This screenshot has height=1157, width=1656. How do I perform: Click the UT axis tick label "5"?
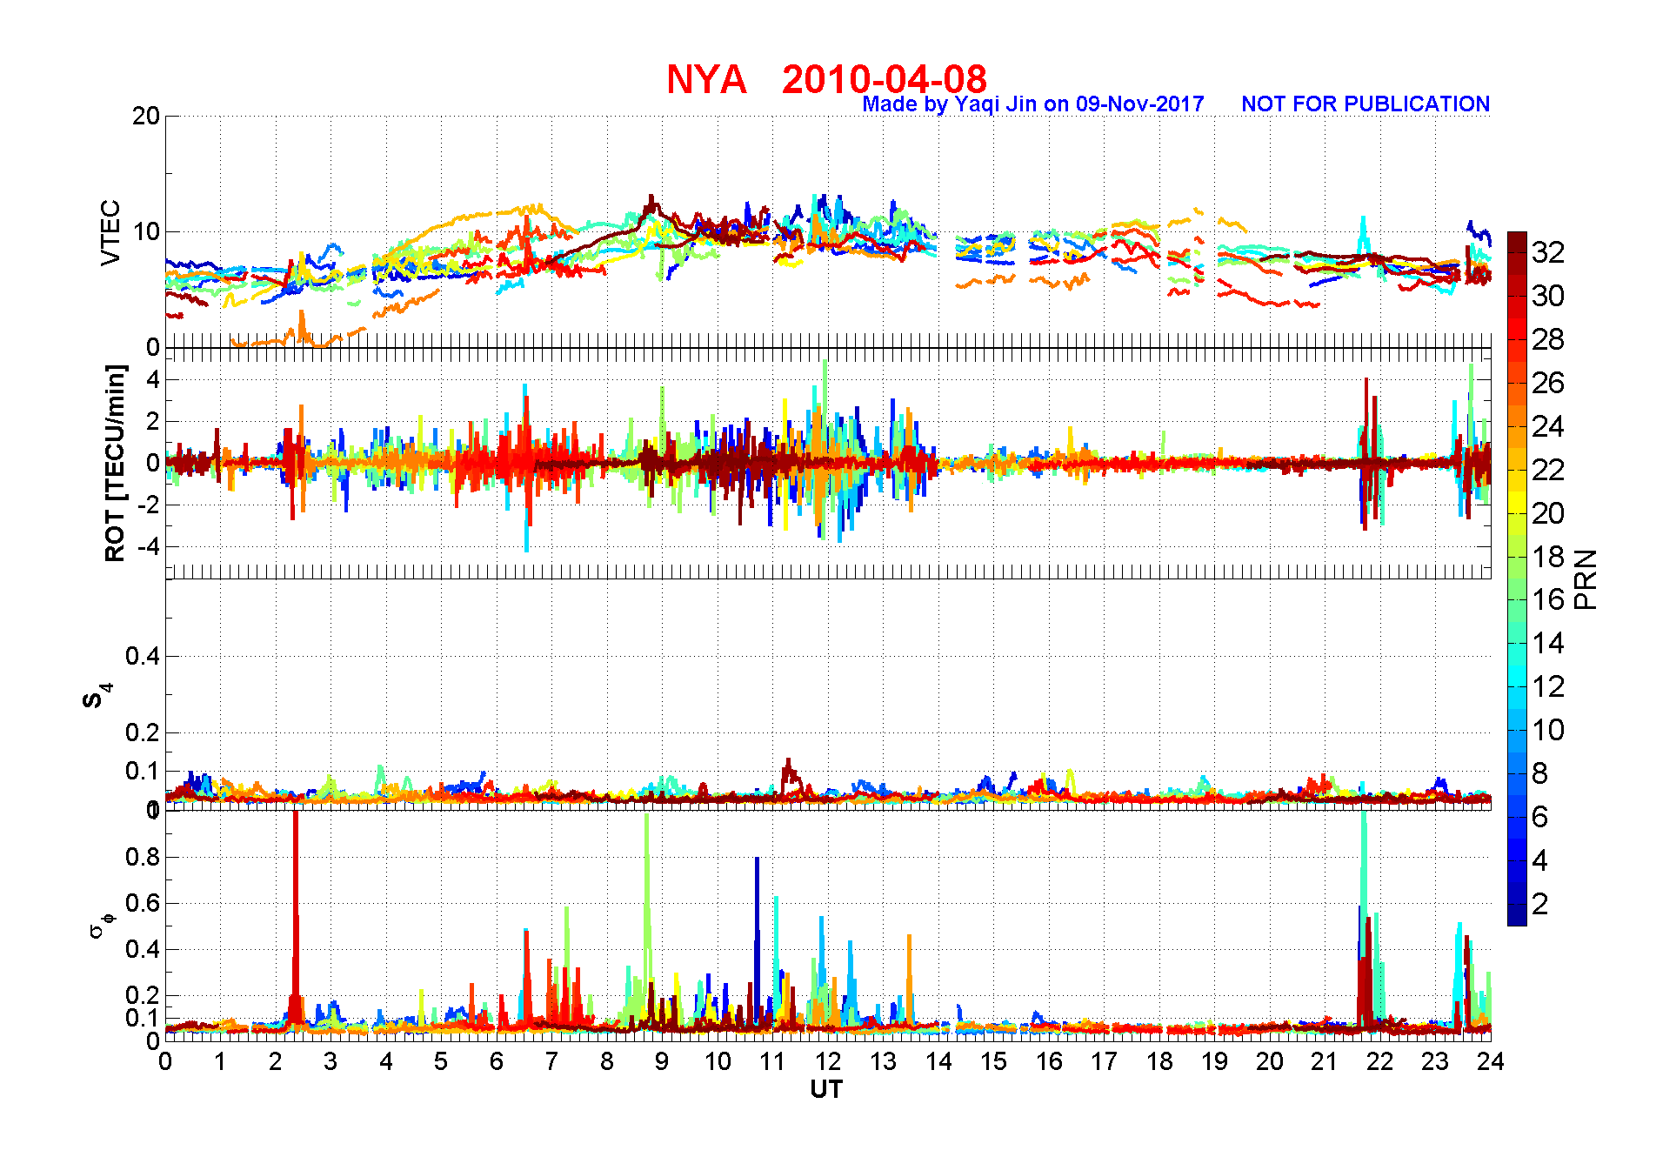point(441,1062)
